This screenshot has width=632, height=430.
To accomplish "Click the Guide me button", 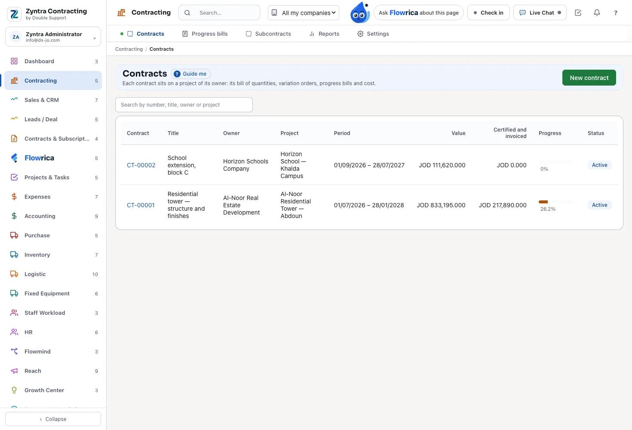I will 190,74.
